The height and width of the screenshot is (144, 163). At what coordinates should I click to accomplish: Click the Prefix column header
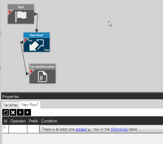point(34,121)
